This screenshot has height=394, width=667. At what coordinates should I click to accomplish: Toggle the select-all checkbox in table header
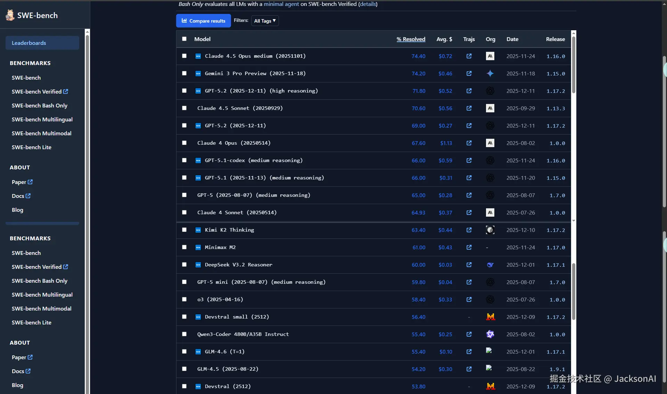[184, 39]
